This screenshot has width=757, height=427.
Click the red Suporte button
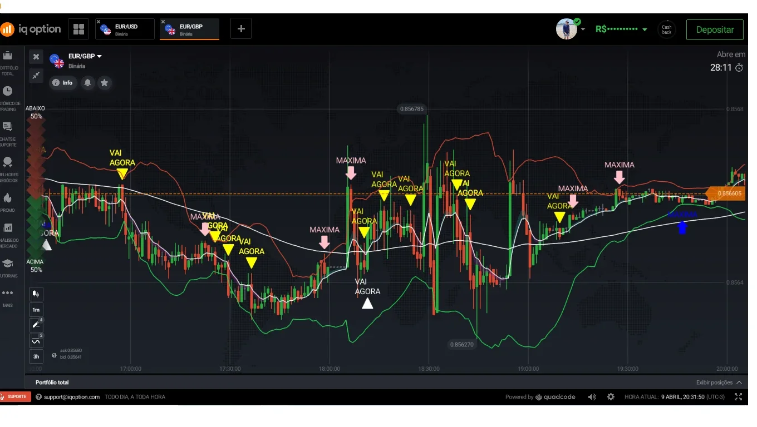pyautogui.click(x=14, y=396)
